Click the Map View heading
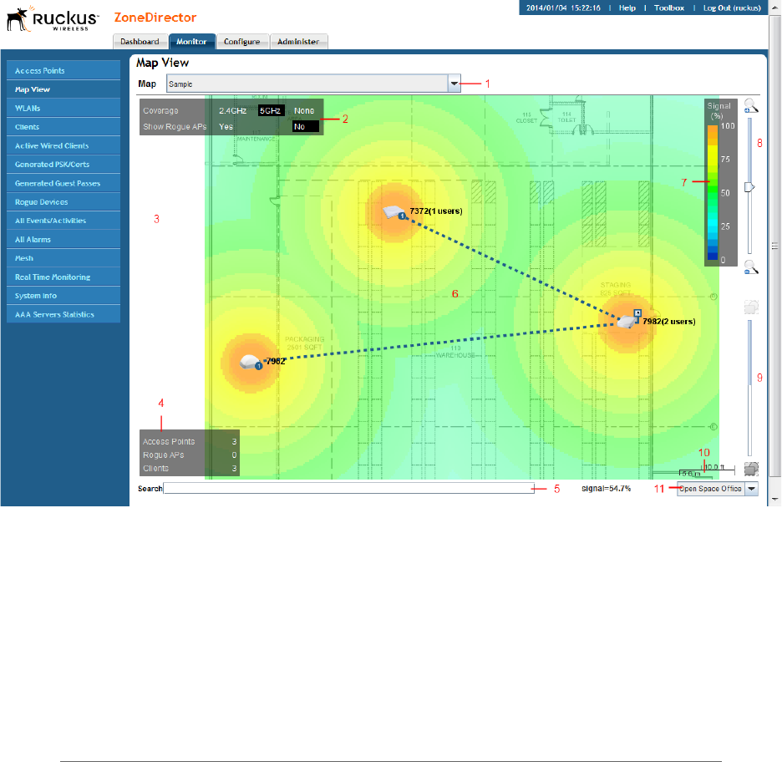This screenshot has height=762, width=782. pyautogui.click(x=163, y=63)
